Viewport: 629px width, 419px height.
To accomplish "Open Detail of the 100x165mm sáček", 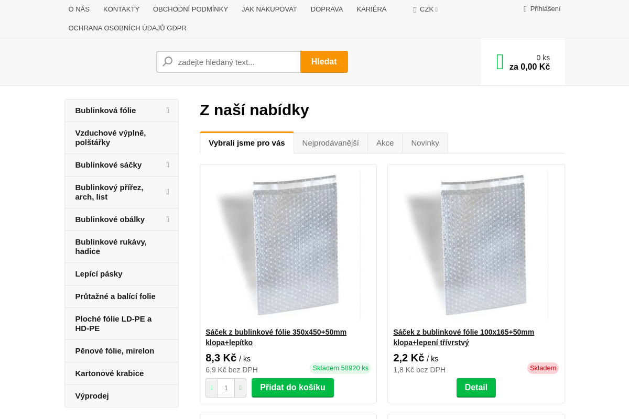I will 476,388.
